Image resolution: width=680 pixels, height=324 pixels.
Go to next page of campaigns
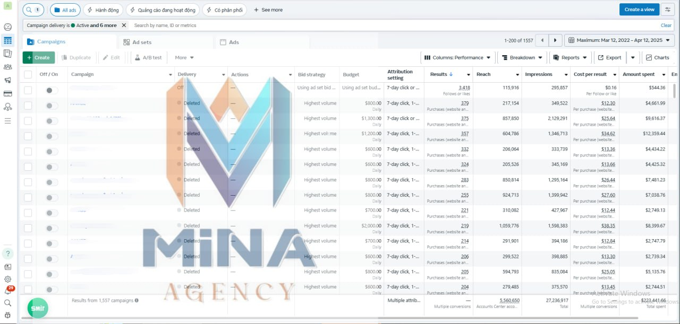[555, 40]
